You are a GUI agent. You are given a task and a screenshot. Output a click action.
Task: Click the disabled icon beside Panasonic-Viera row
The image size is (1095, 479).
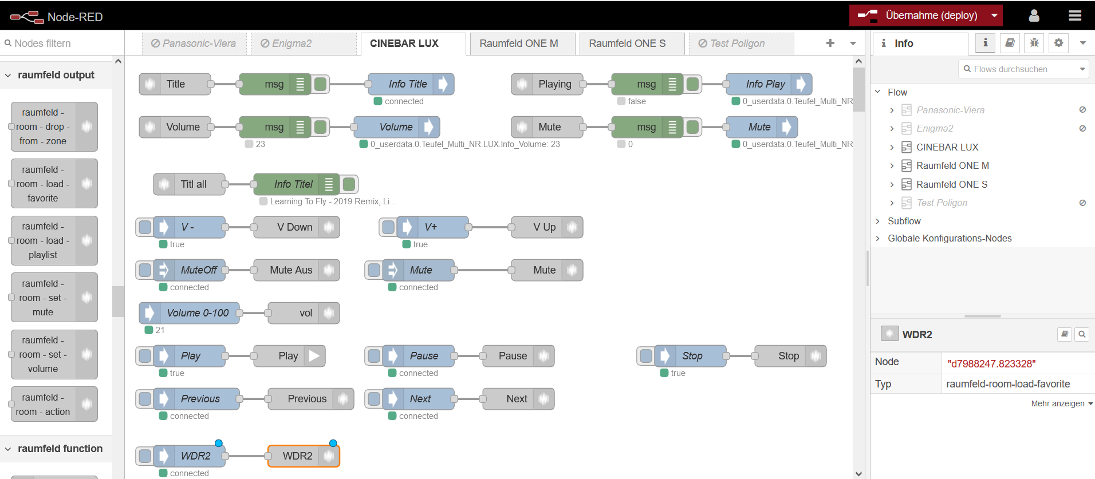(x=1082, y=110)
